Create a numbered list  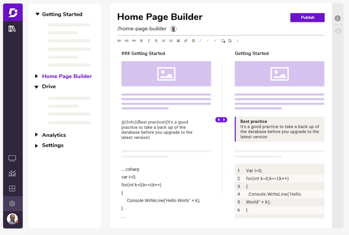(x=170, y=40)
